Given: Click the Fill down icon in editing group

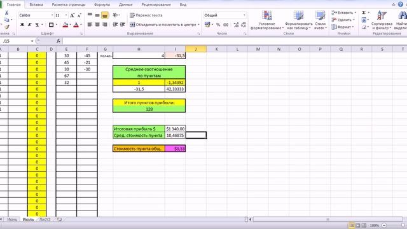Looking at the screenshot, I should coord(364,20).
